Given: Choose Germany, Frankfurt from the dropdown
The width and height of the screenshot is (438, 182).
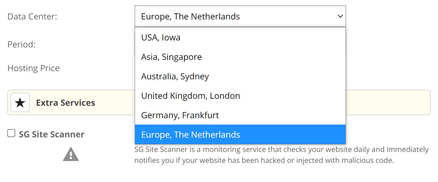Looking at the screenshot, I should click(x=240, y=115).
